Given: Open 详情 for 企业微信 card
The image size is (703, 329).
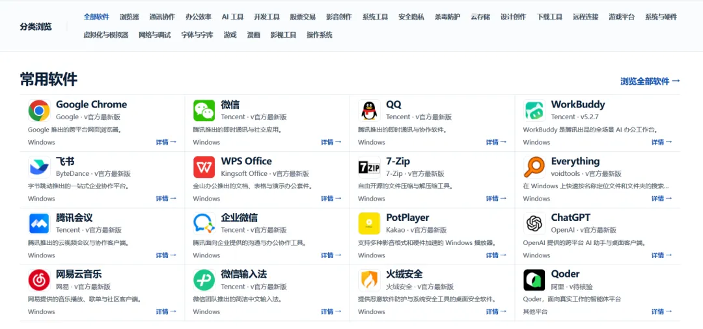Looking at the screenshot, I should 331,255.
